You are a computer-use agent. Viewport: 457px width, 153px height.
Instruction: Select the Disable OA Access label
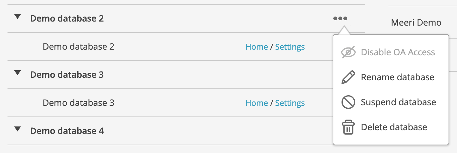(398, 52)
